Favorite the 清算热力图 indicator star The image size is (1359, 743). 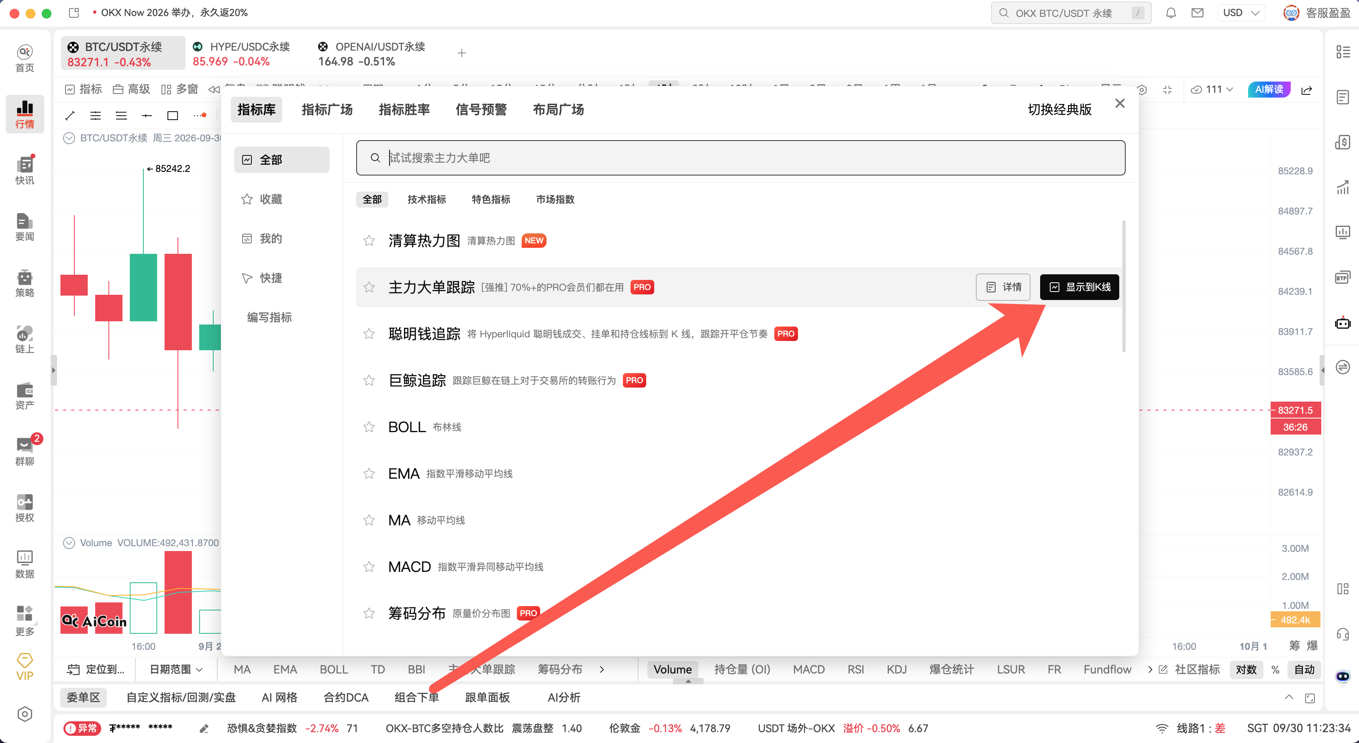pyautogui.click(x=369, y=241)
